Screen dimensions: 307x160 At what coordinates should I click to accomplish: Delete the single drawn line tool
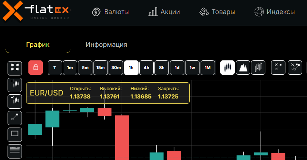pos(278,68)
